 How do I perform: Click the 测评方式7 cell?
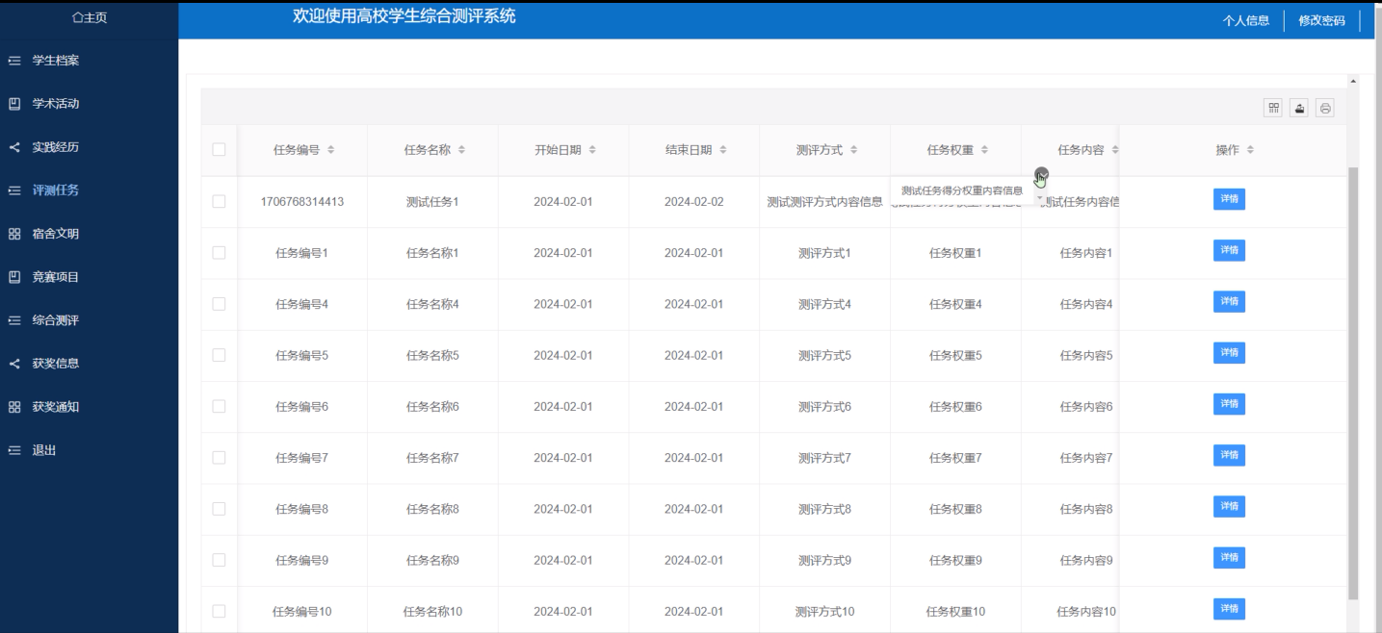824,458
